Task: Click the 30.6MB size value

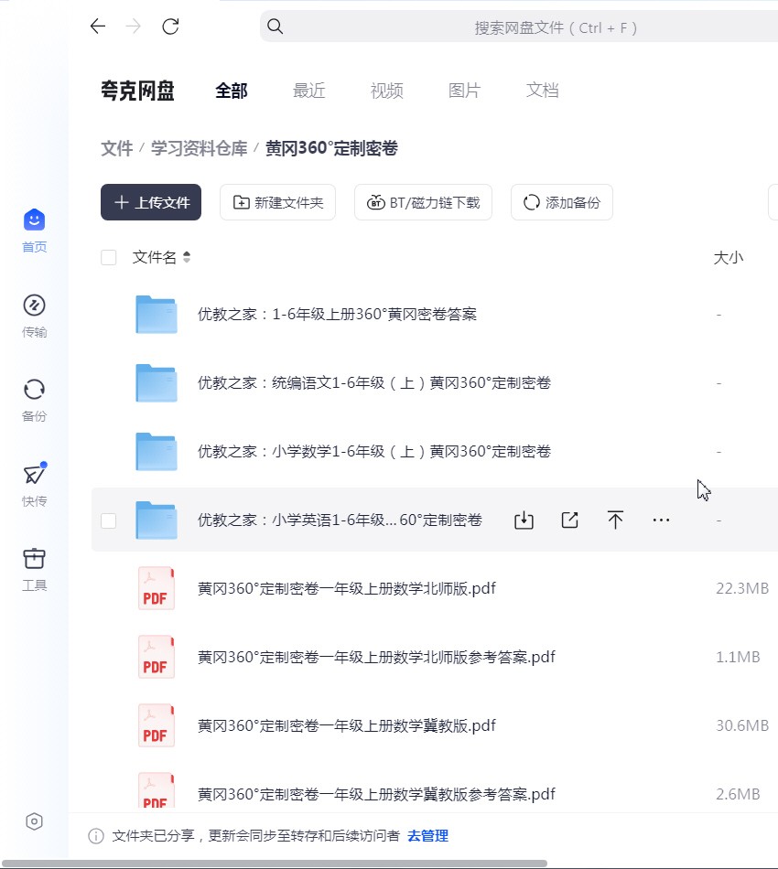Action: (x=742, y=726)
